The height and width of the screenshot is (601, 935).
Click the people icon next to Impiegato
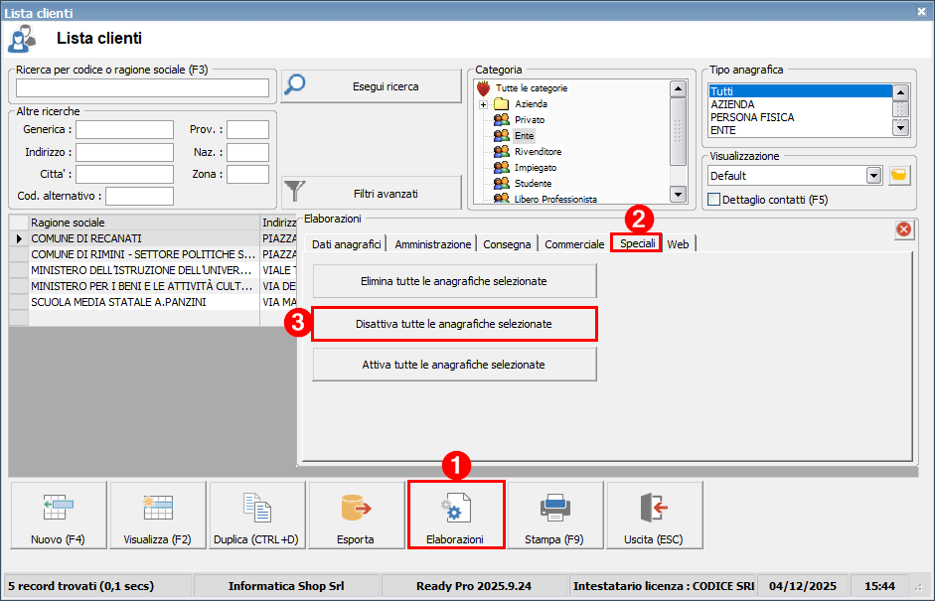(x=502, y=168)
